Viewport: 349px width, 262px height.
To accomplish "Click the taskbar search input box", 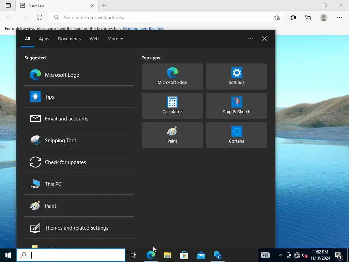I will [71, 255].
